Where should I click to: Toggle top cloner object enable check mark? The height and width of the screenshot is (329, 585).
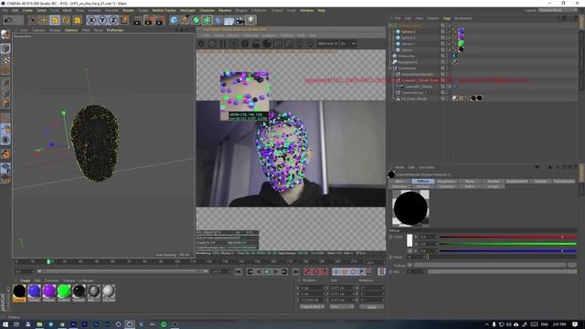[449, 26]
